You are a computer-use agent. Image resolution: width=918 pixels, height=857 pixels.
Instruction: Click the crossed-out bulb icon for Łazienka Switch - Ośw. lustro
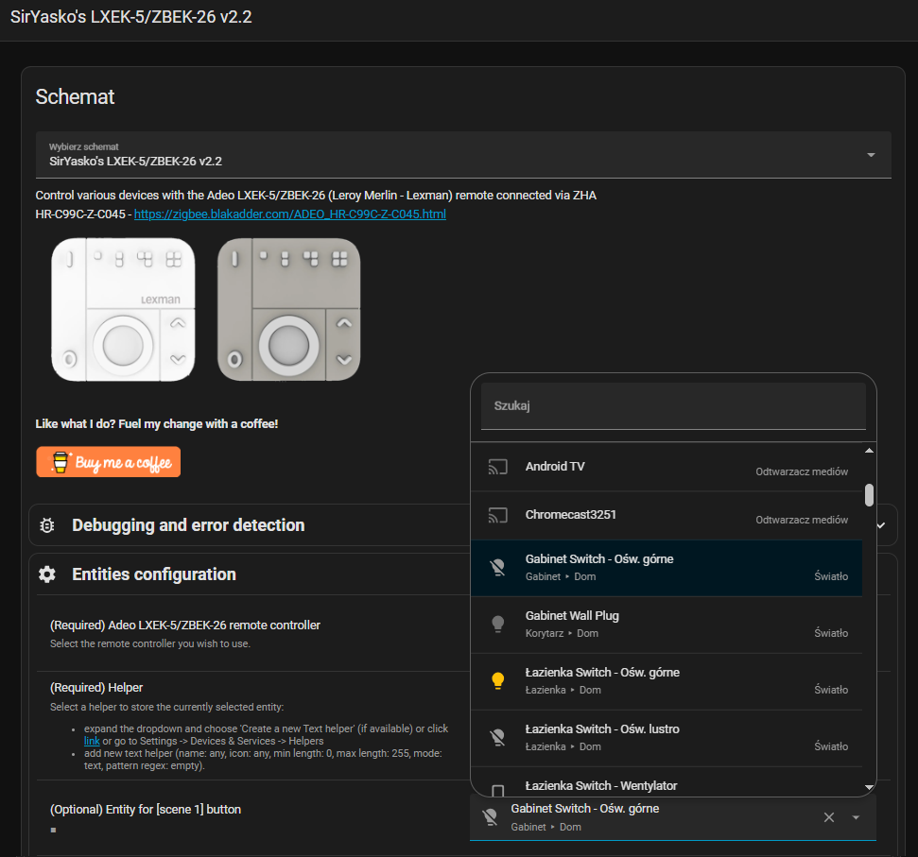point(497,737)
